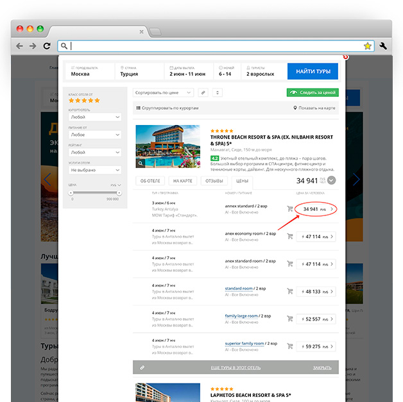Viewport: 403px width, 402px height.
Task: Click the green Следить за ценой button
Action: pyautogui.click(x=313, y=92)
